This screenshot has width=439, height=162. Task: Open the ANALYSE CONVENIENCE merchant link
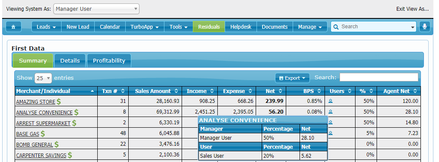[44, 113]
